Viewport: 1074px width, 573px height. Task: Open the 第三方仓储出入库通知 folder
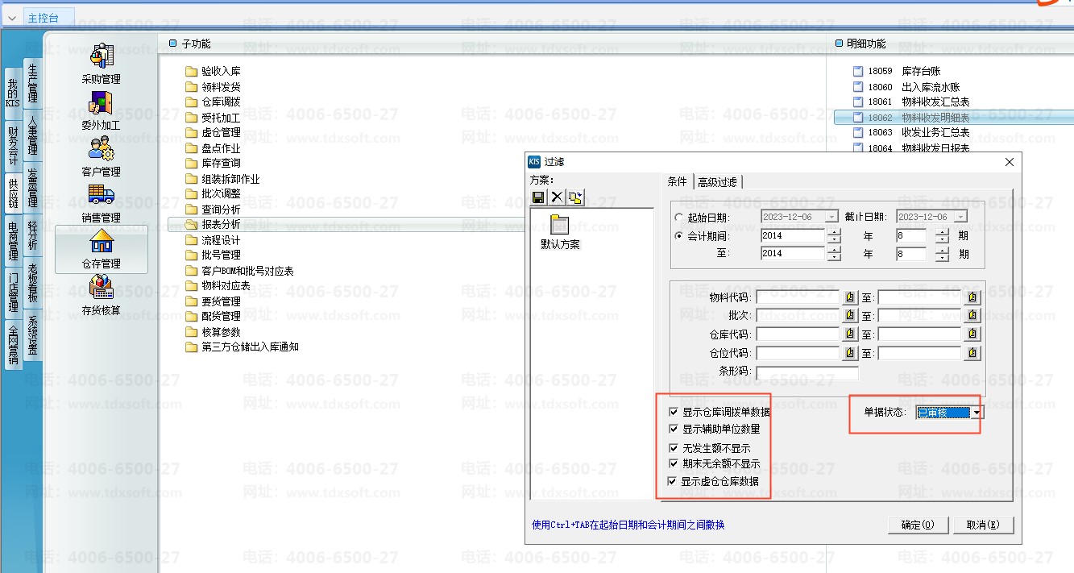click(x=242, y=347)
